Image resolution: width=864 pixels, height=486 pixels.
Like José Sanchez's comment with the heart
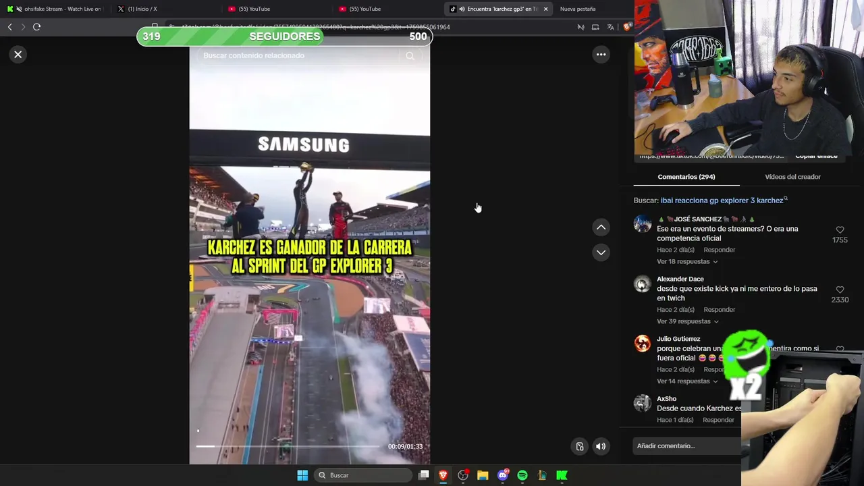click(840, 230)
